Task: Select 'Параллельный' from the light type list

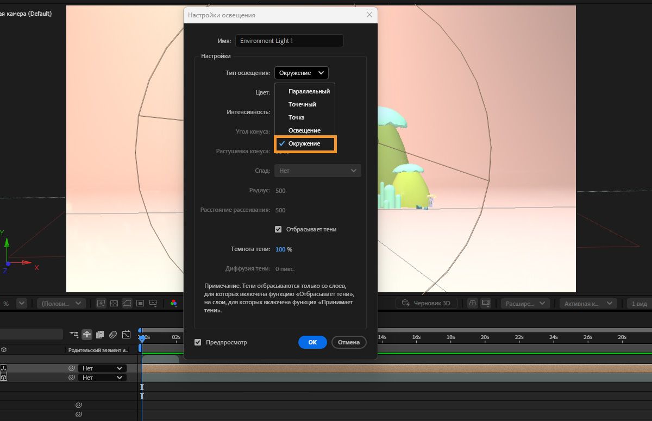Action: (309, 91)
